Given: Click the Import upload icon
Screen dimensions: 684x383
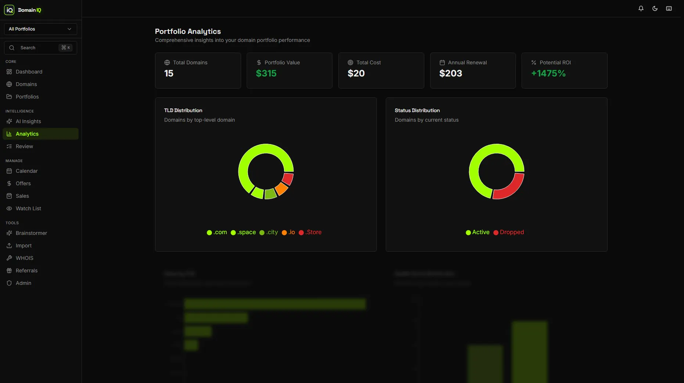Looking at the screenshot, I should pos(9,246).
